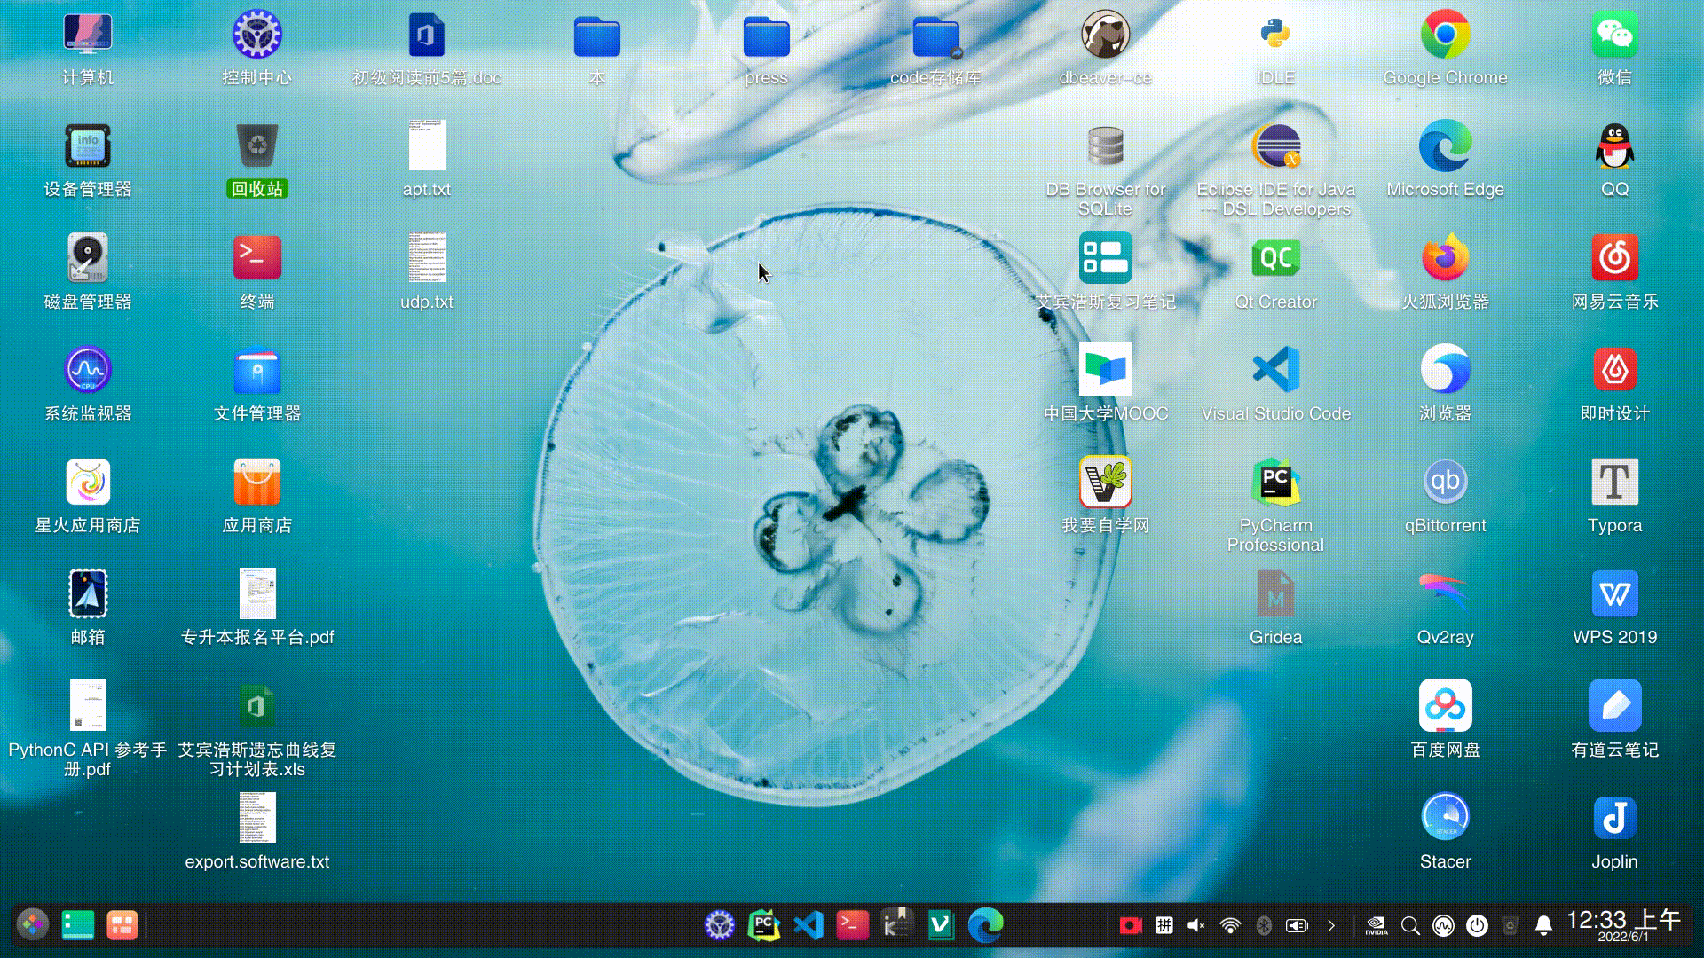Open notifications via the bell icon
Screen dimensions: 1704x958
point(1544,925)
